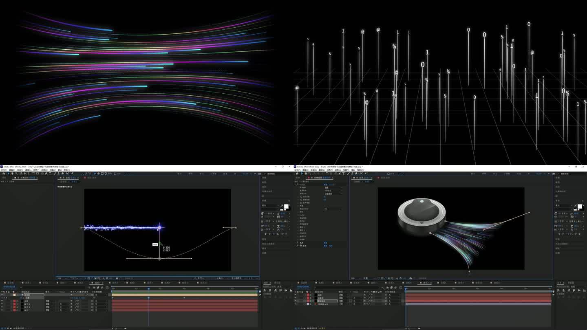This screenshot has height=330, width=587.
Task: Open 信息 panel in left window right column
Action: [265, 178]
